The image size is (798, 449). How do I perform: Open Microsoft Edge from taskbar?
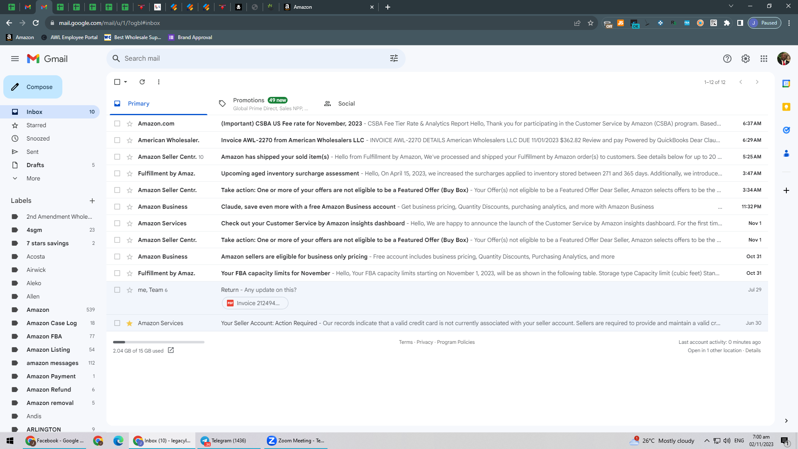(x=118, y=441)
